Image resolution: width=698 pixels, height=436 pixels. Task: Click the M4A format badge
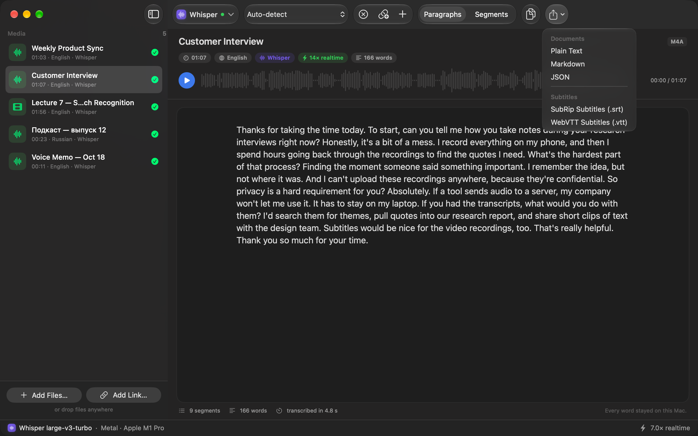pos(677,41)
